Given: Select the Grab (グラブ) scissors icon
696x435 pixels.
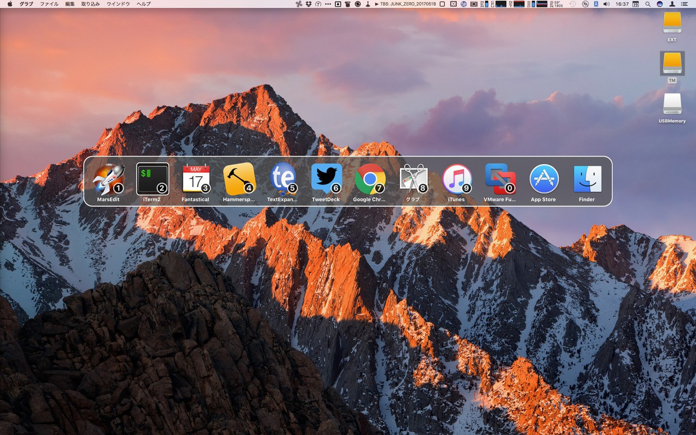Looking at the screenshot, I should point(413,179).
